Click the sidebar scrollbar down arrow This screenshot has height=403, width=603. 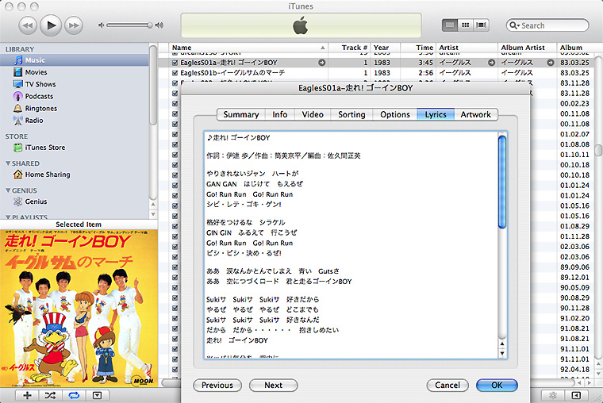[x=153, y=214]
